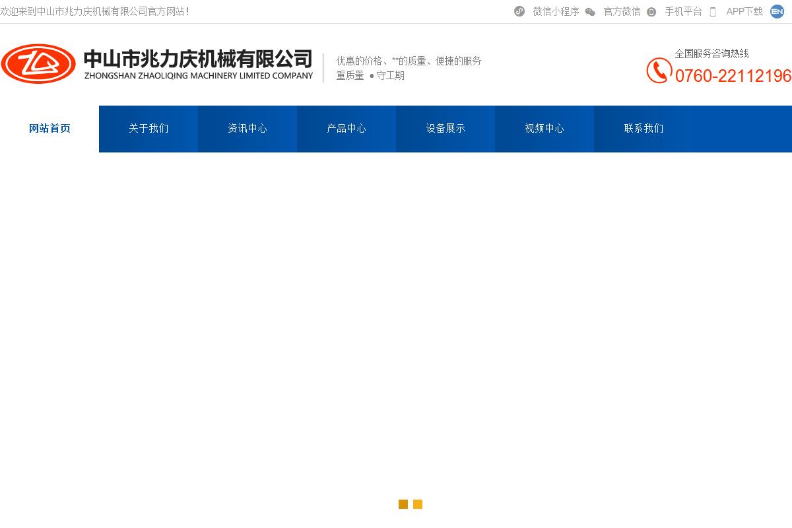The width and height of the screenshot is (792, 528).
Task: Expand the 产品中心 menu
Action: [346, 129]
